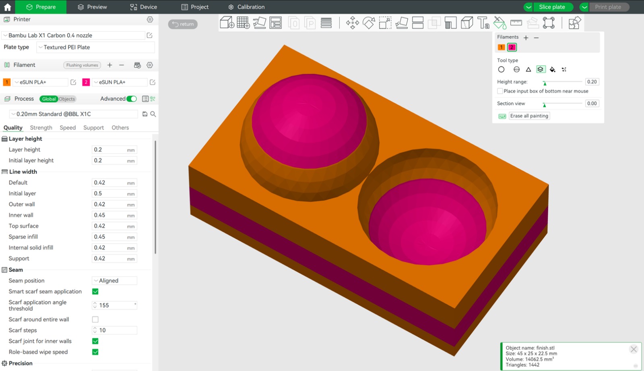
Task: Open the 0.20mm Standard process preset dropdown
Action: 74,114
